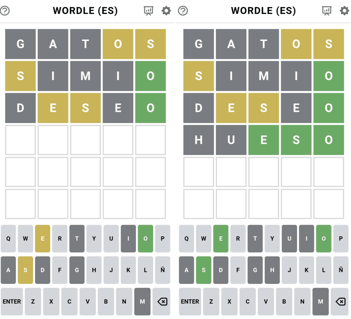
Task: Open statistics icon in left game
Action: coord(149,11)
